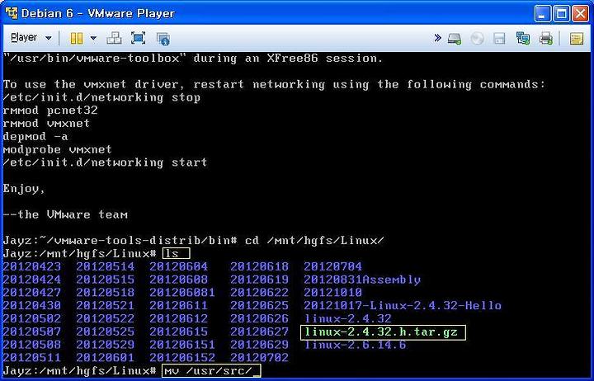The image size is (594, 381).
Task: Click the VMware Player title bar icon
Action: click(x=12, y=13)
